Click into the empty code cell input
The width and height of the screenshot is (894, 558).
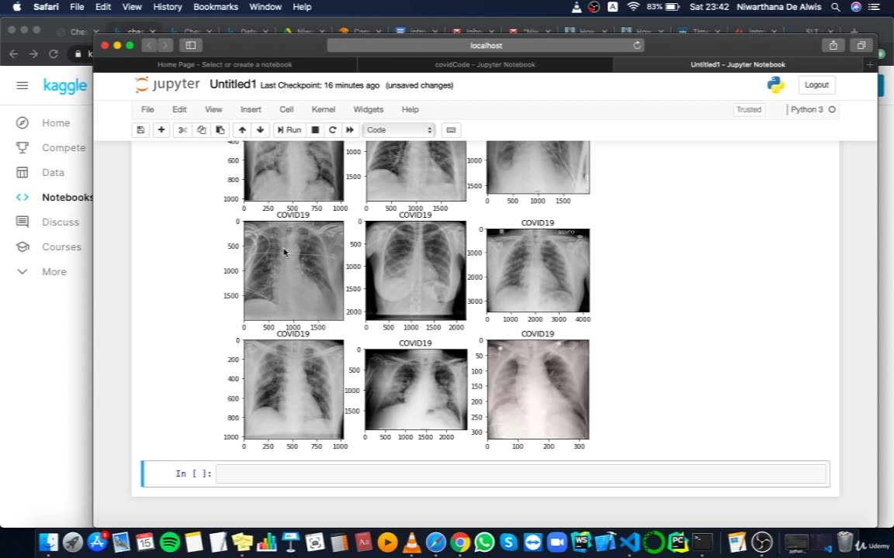pyautogui.click(x=521, y=474)
